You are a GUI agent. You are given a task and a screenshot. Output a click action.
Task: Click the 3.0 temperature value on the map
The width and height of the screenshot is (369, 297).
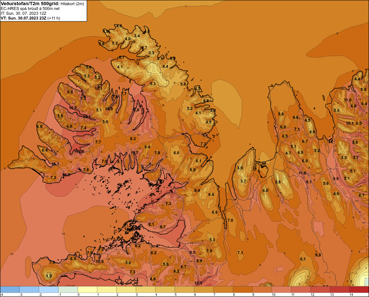click(213, 110)
